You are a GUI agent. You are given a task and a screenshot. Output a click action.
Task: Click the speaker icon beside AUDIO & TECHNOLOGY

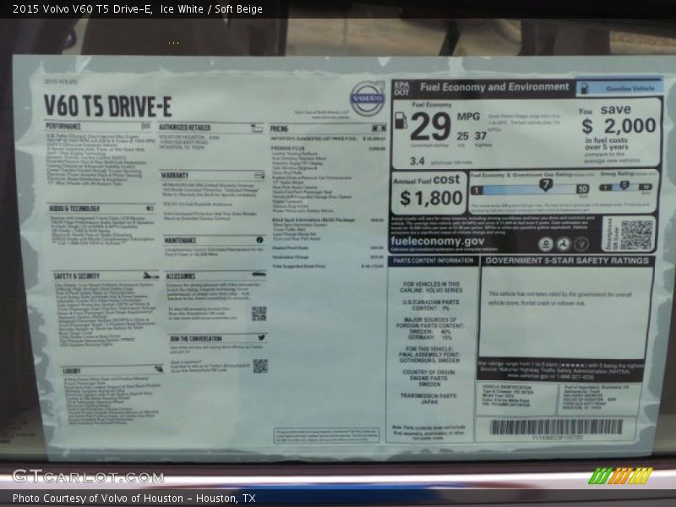150,208
